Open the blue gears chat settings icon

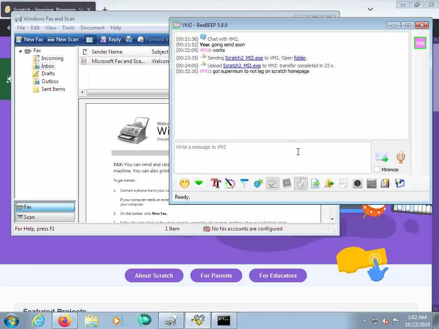click(x=258, y=183)
